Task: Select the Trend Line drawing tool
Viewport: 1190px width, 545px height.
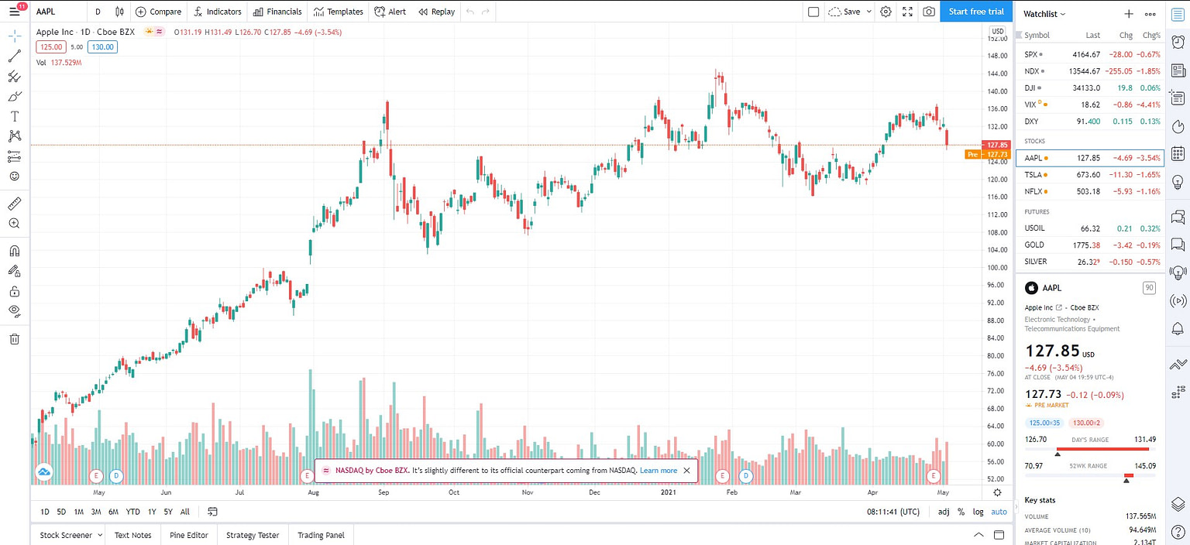Action: [x=14, y=55]
